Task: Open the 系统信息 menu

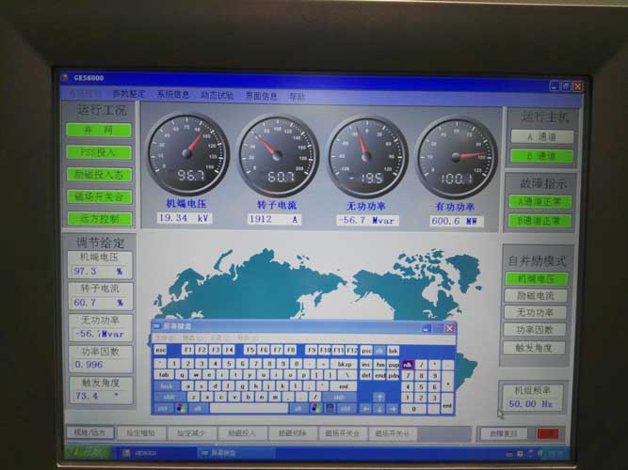Action: 173,95
